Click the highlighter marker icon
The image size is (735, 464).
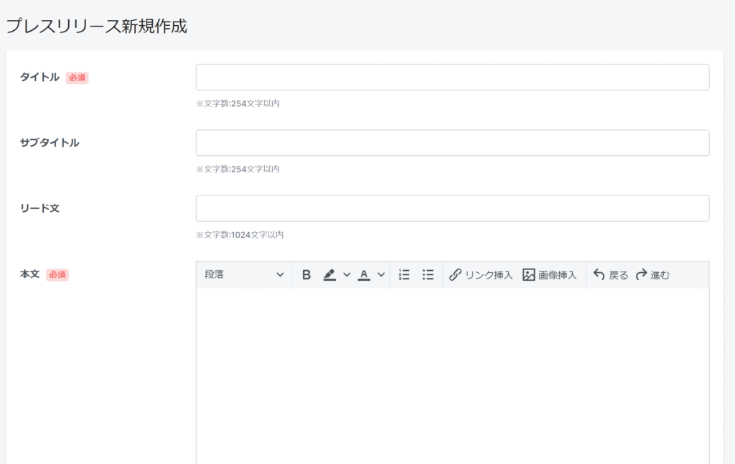click(x=329, y=275)
